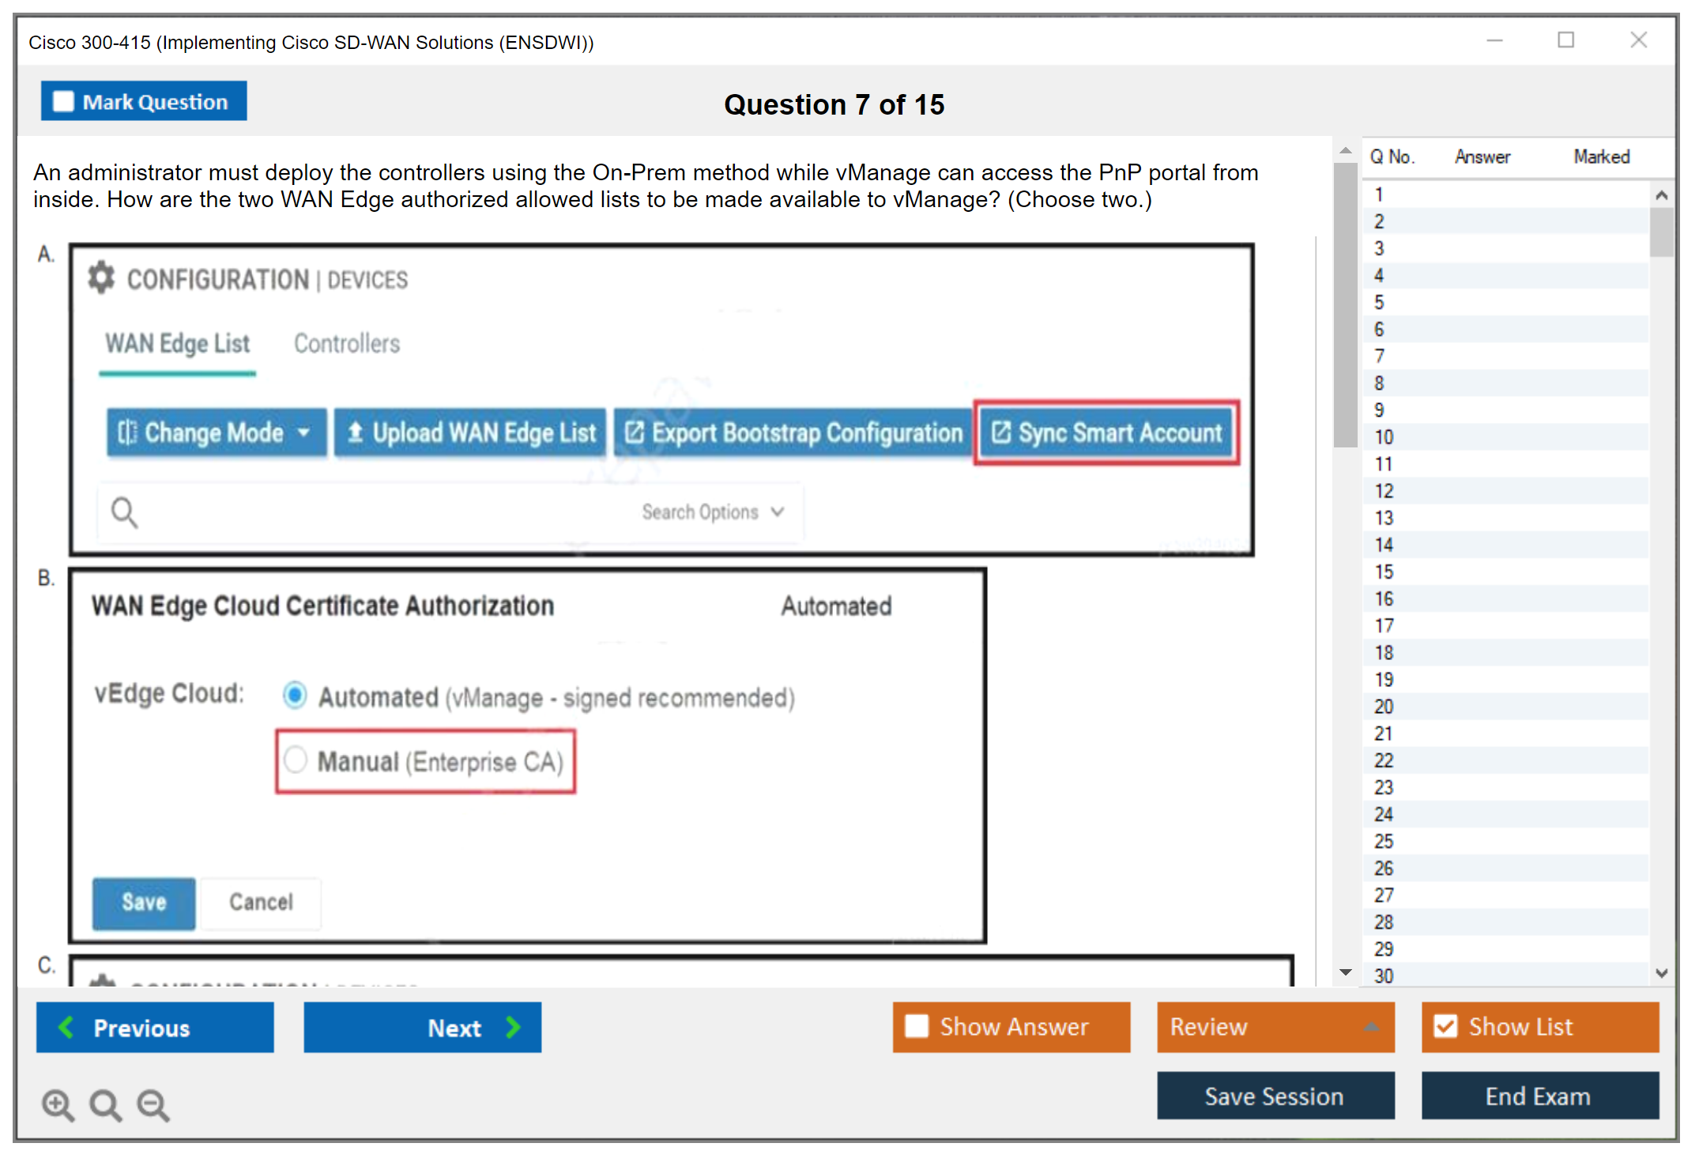1699x1162 pixels.
Task: Select the Manual (Enterprise CA) radio button
Action: click(x=296, y=760)
